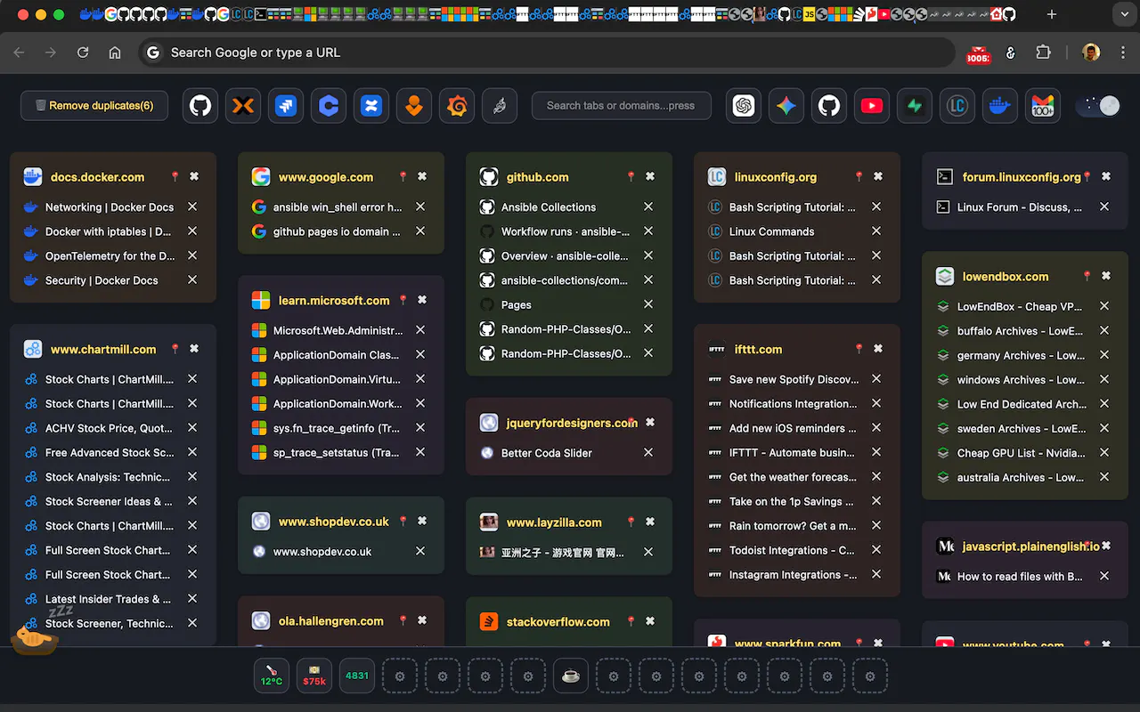Open the browser profile avatar

click(1091, 53)
